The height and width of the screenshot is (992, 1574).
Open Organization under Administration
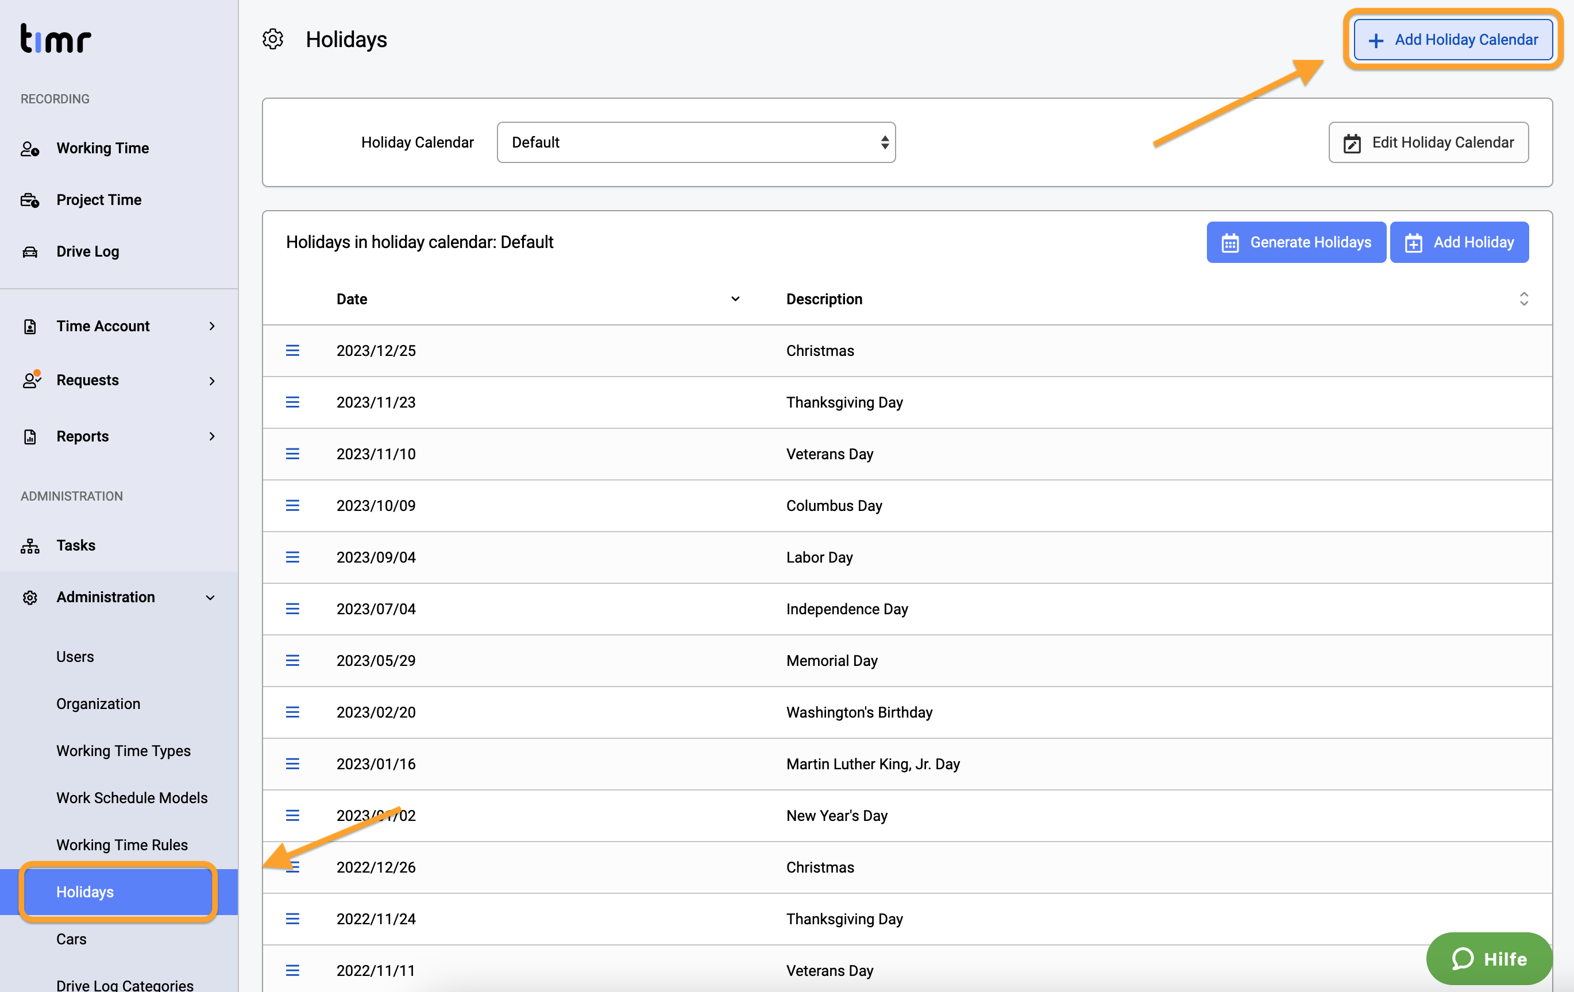tap(98, 703)
